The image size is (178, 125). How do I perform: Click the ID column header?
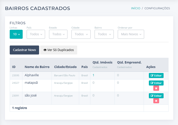(x=14, y=67)
